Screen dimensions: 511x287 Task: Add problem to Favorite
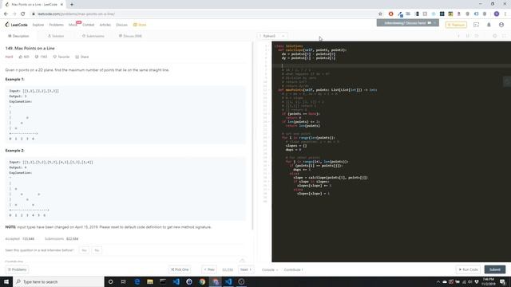[61, 57]
